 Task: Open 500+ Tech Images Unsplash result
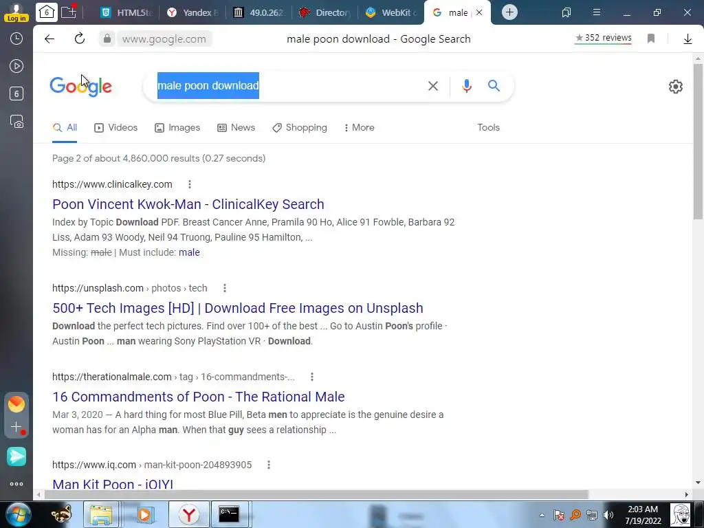[x=237, y=308]
